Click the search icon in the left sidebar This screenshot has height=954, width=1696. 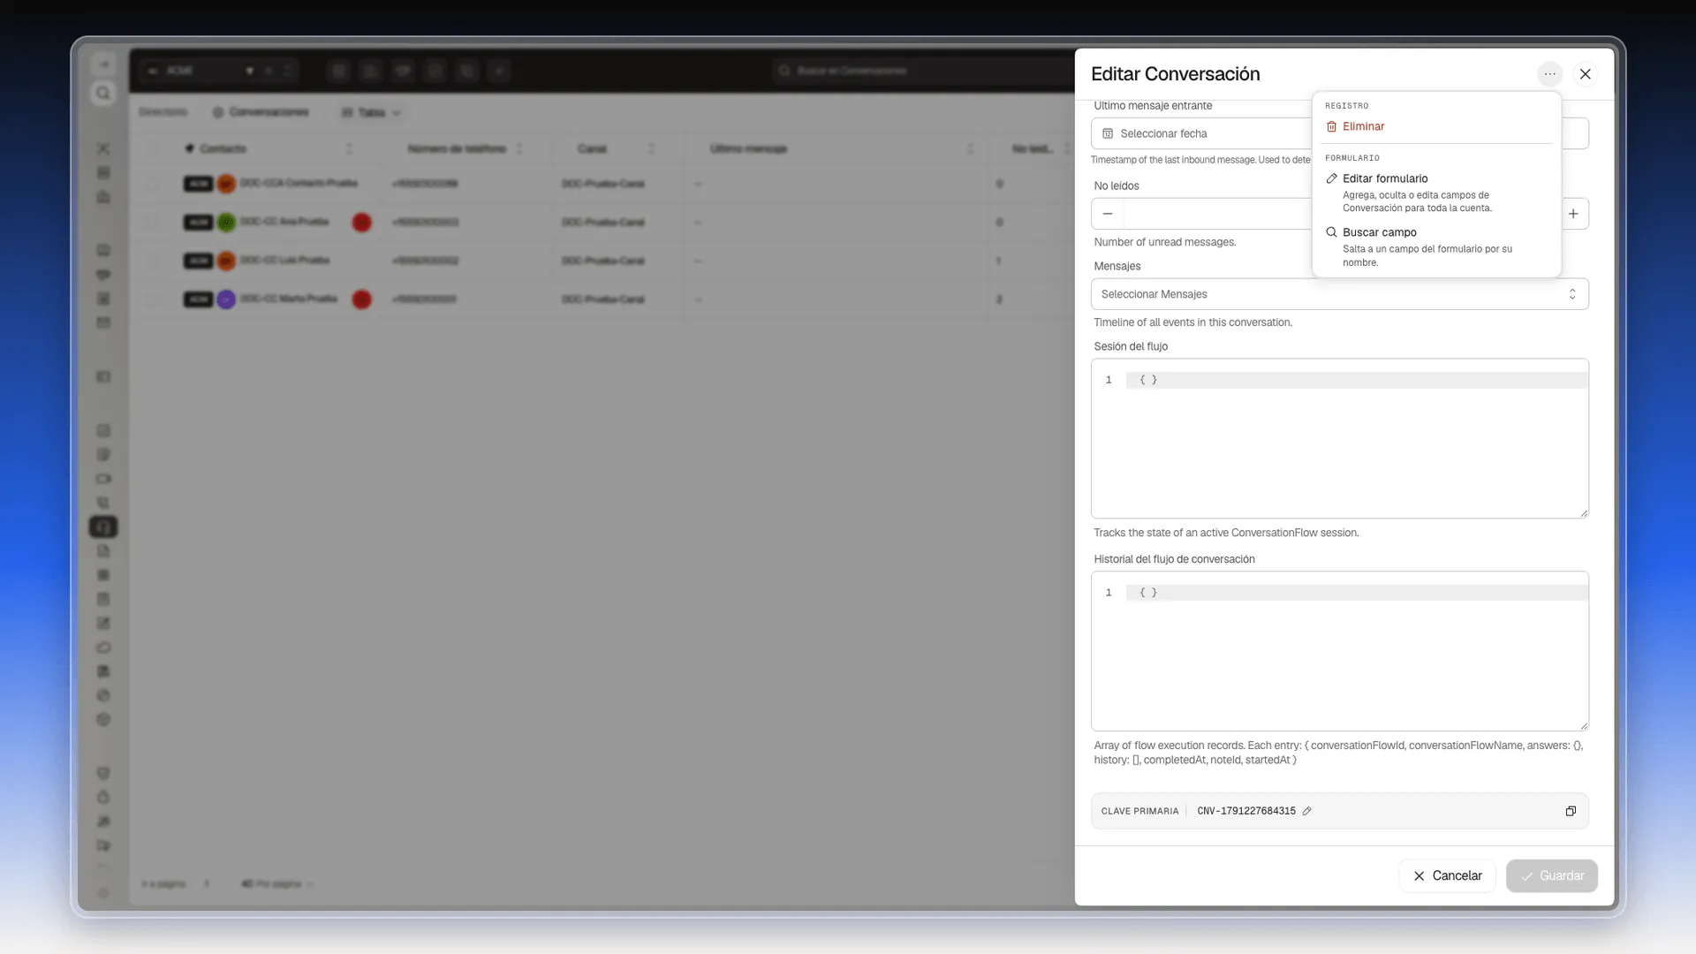click(x=103, y=93)
